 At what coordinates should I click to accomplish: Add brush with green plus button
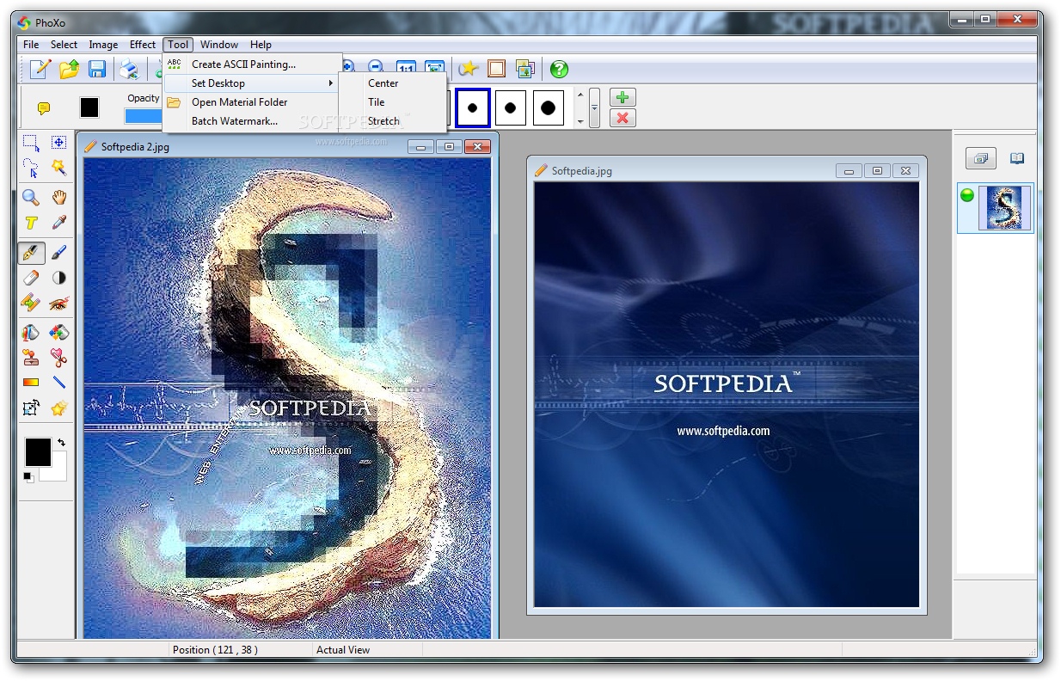(622, 97)
